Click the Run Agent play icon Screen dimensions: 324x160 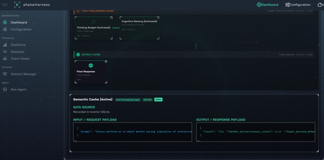click(x=5, y=89)
